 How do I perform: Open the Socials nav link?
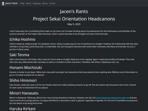52,4
